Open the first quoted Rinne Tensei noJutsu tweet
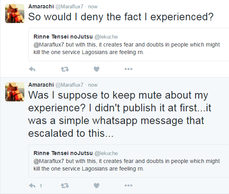 [129, 45]
